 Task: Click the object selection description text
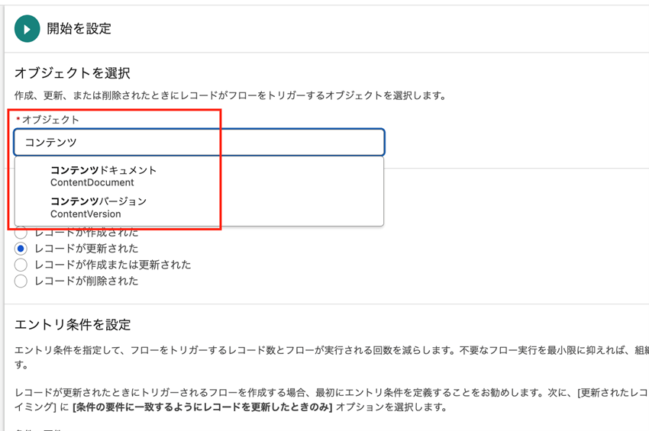[x=229, y=96]
